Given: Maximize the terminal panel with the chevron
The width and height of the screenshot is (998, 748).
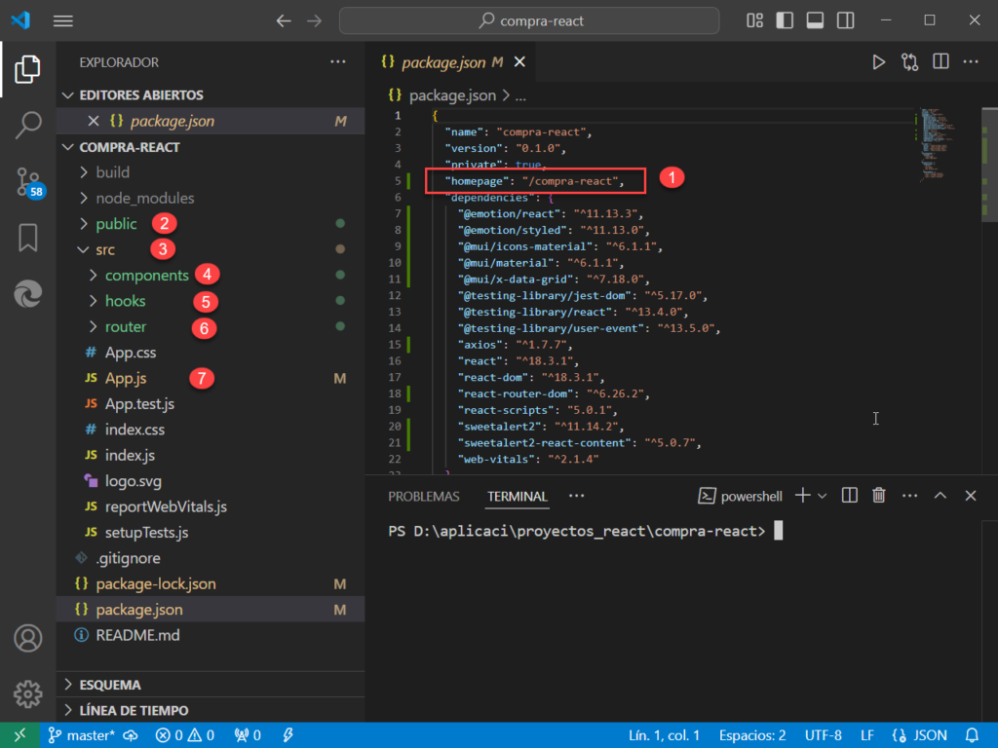Looking at the screenshot, I should (940, 496).
